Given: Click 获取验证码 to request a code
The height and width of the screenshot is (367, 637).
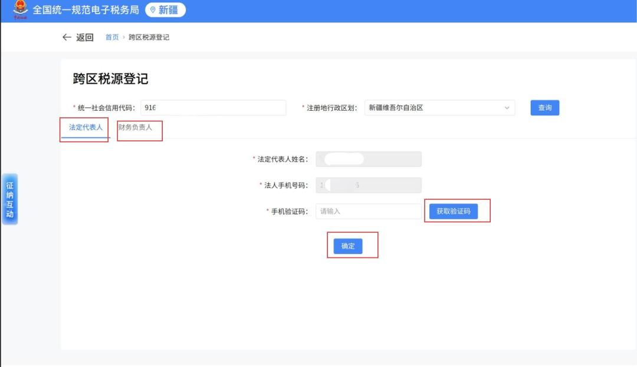Looking at the screenshot, I should 454,211.
